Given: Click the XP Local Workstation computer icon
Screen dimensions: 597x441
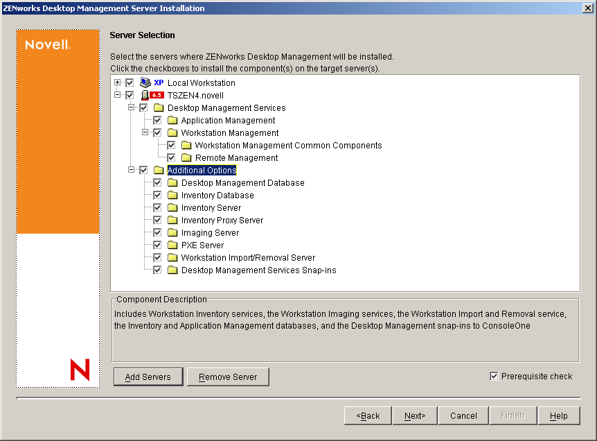Looking at the screenshot, I should pos(145,83).
